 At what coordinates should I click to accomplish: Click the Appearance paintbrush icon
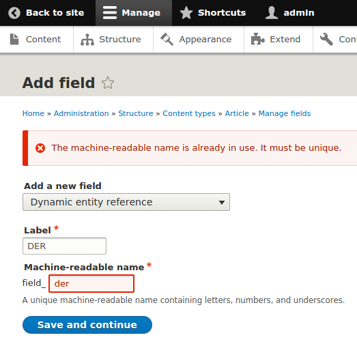click(x=167, y=39)
